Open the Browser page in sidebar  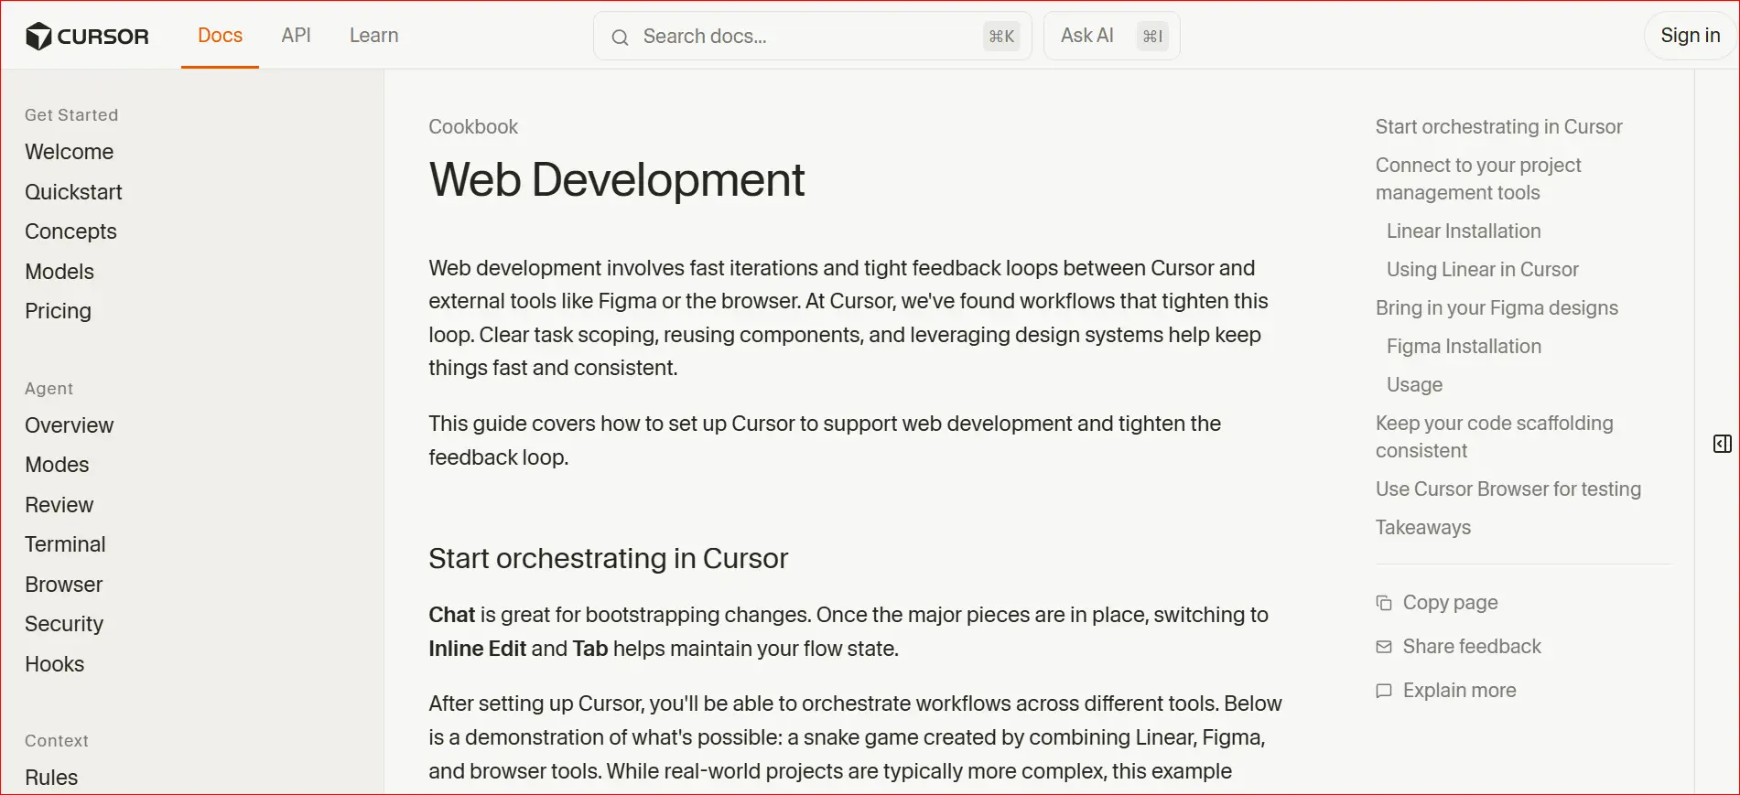click(x=64, y=585)
